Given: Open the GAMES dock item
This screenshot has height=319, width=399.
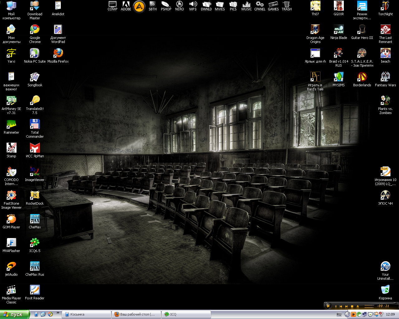Looking at the screenshot, I should (273, 6).
